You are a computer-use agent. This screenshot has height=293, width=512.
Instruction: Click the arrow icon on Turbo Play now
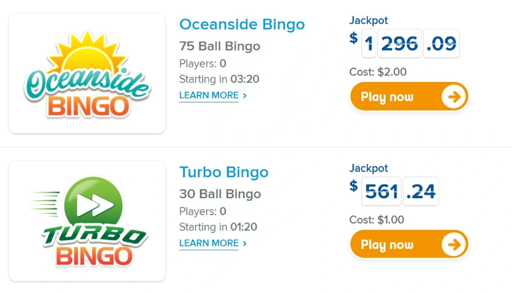click(x=454, y=245)
